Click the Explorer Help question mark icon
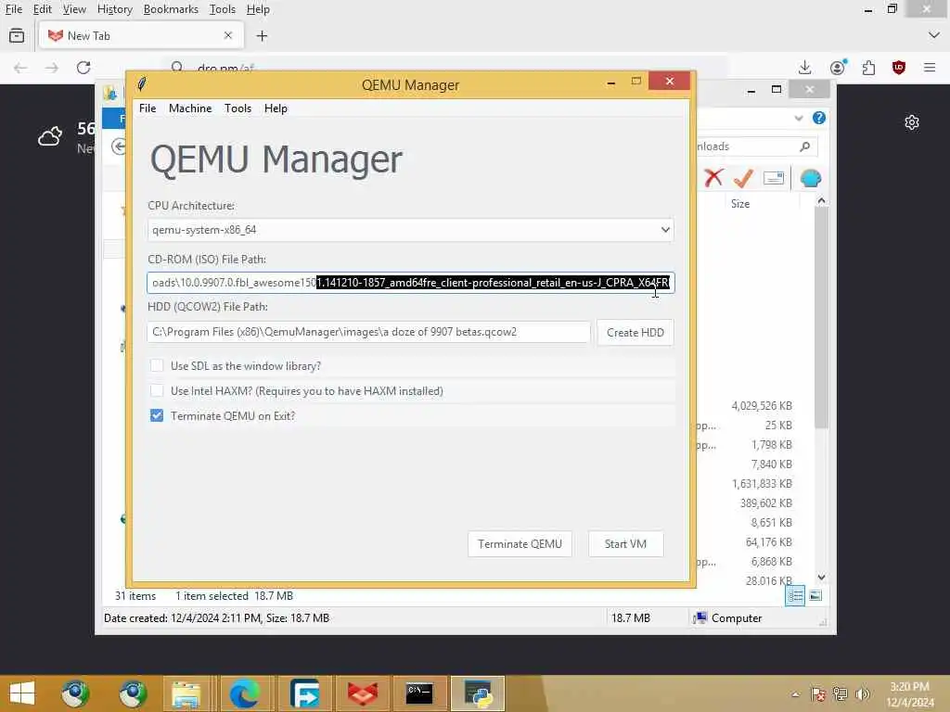The width and height of the screenshot is (950, 712). 819,118
